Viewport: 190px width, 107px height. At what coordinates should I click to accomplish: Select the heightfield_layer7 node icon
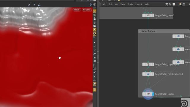click(x=148, y=94)
